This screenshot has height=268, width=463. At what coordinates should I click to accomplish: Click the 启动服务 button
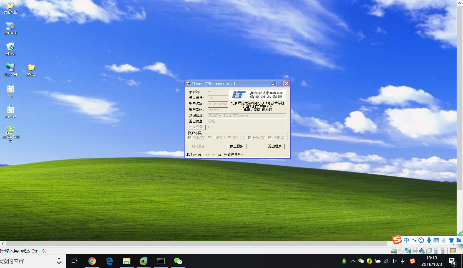tap(198, 146)
